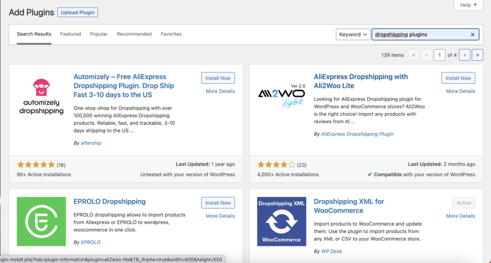Click the current page number field
Image resolution: width=491 pixels, height=263 pixels.
pos(439,55)
